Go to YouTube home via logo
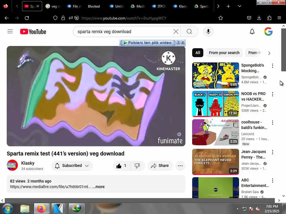 click(x=33, y=32)
